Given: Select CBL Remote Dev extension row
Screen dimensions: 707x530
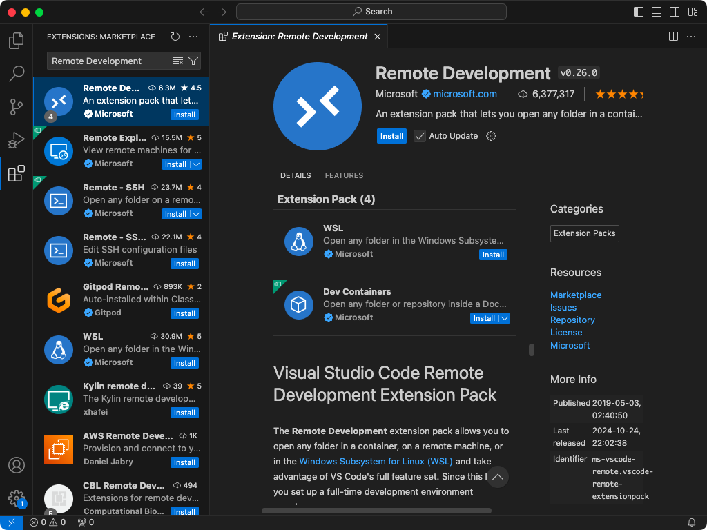Looking at the screenshot, I should [122, 497].
